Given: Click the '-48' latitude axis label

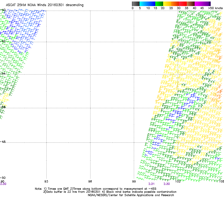Looking at the screenshot, I should [3, 142].
